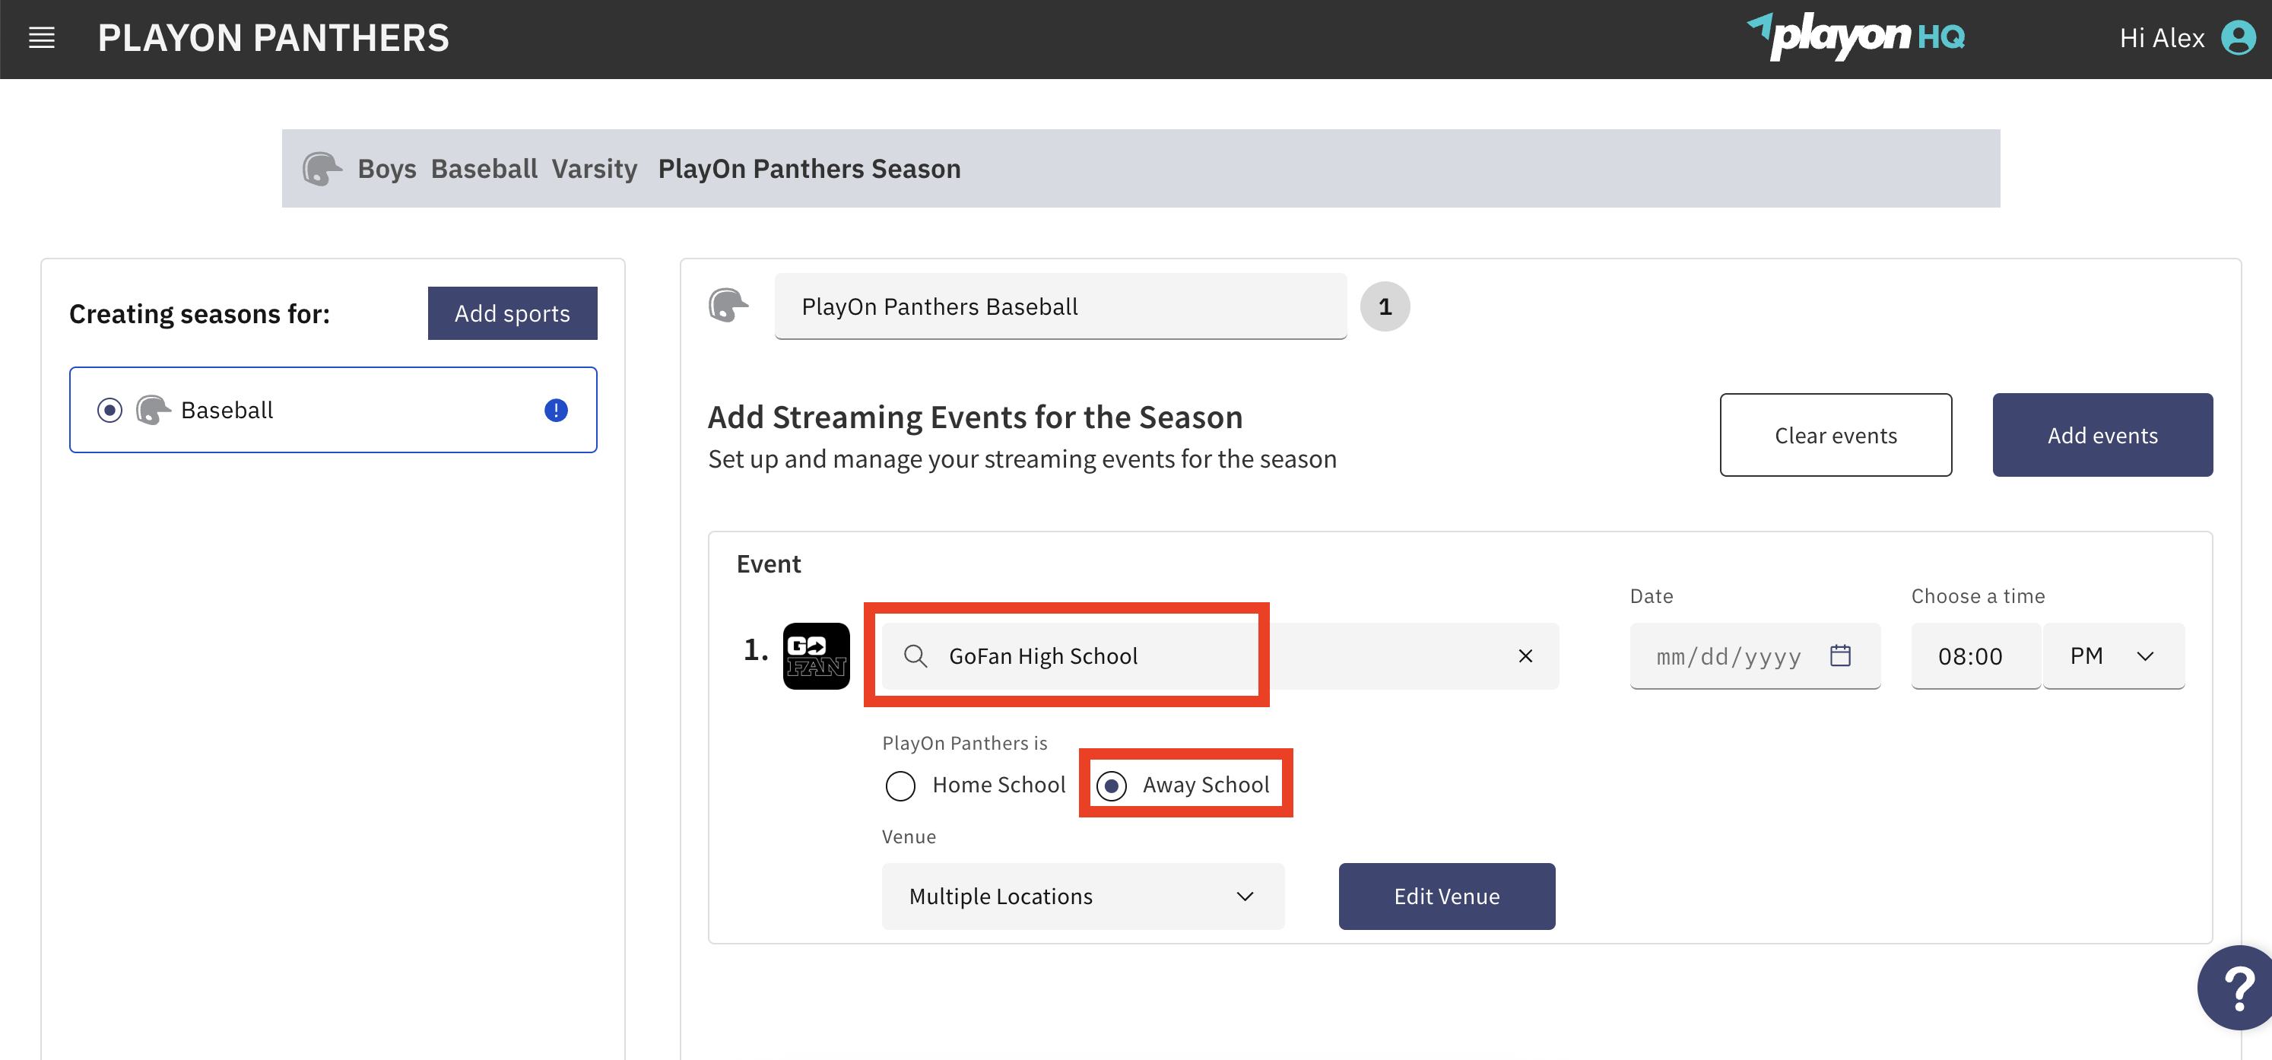The width and height of the screenshot is (2272, 1060).
Task: Click inside the mm/dd/yyyy date field
Action: (x=1728, y=655)
